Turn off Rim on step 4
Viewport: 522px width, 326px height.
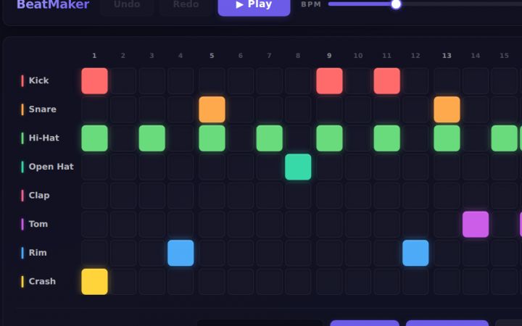[x=181, y=253]
